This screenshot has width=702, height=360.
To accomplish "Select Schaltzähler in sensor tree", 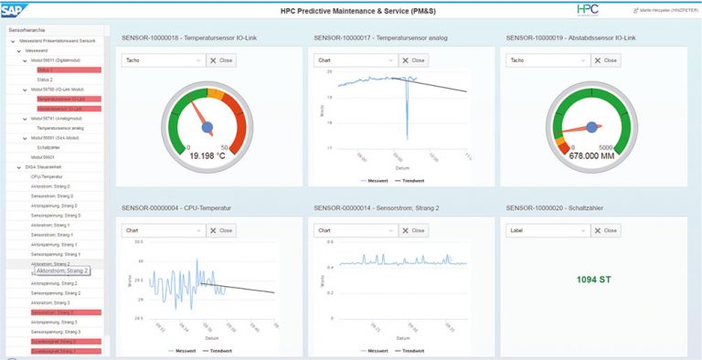I will 48,147.
